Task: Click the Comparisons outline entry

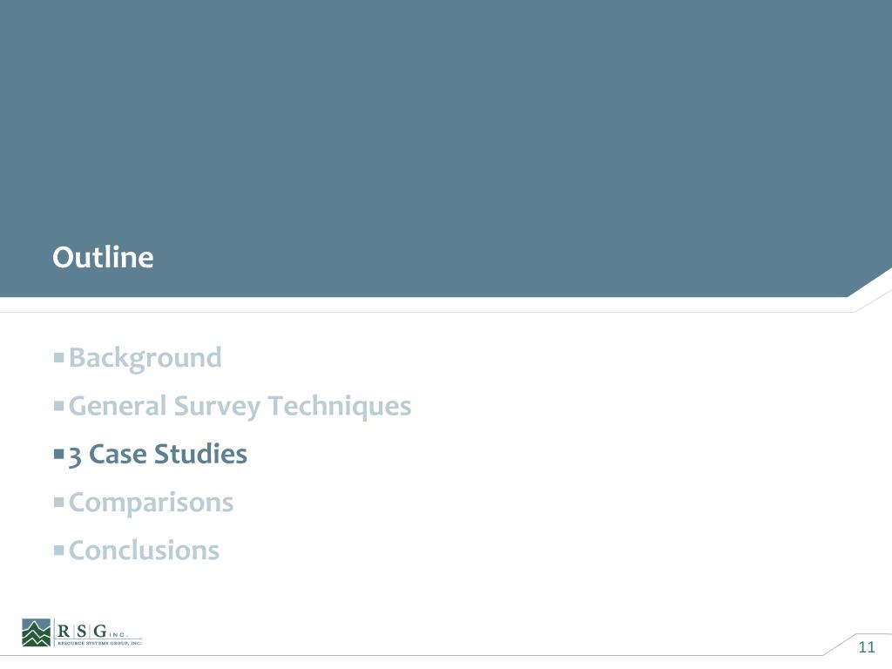Action: click(x=151, y=503)
